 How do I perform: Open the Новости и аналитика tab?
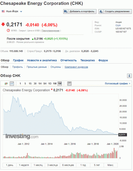coord(42,60)
